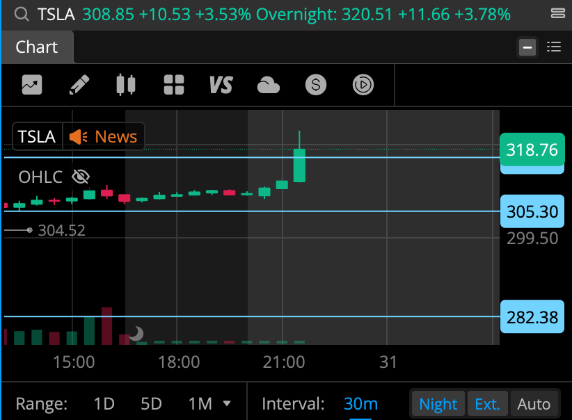Open the 1M range dropdown
The height and width of the screenshot is (420, 572).
click(x=209, y=404)
